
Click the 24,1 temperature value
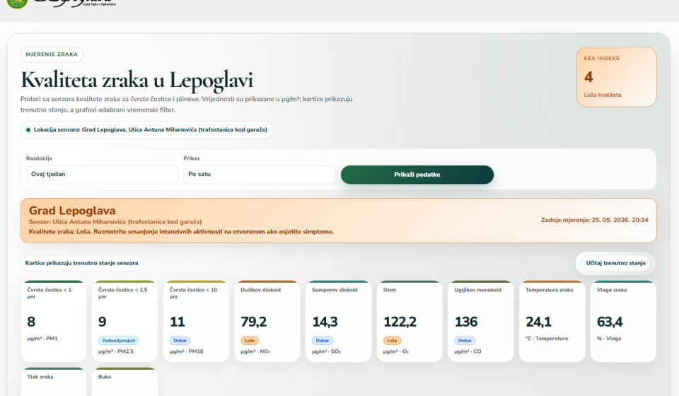click(x=539, y=322)
